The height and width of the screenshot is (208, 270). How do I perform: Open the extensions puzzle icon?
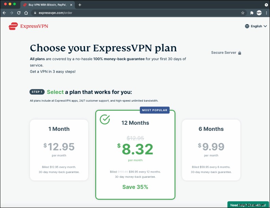coord(252,13)
